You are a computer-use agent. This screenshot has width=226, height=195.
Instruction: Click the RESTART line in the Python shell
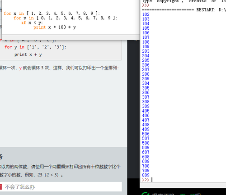pyautogui.click(x=184, y=10)
